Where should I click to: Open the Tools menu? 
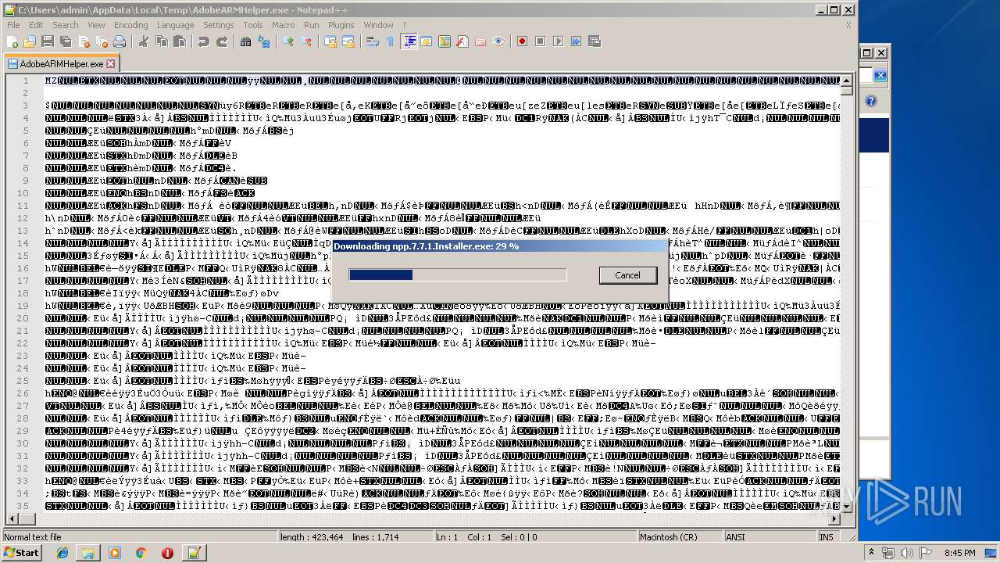click(x=253, y=25)
